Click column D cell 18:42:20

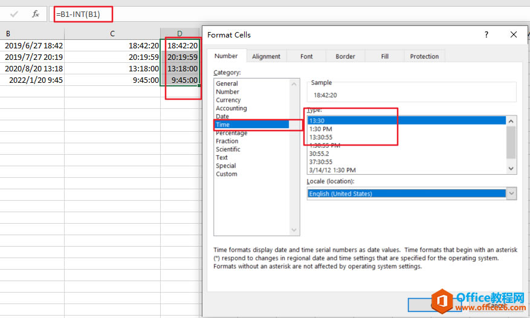[x=180, y=46]
